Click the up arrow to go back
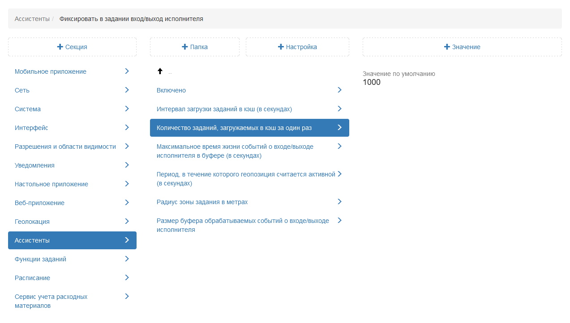570x323 pixels. 160,71
